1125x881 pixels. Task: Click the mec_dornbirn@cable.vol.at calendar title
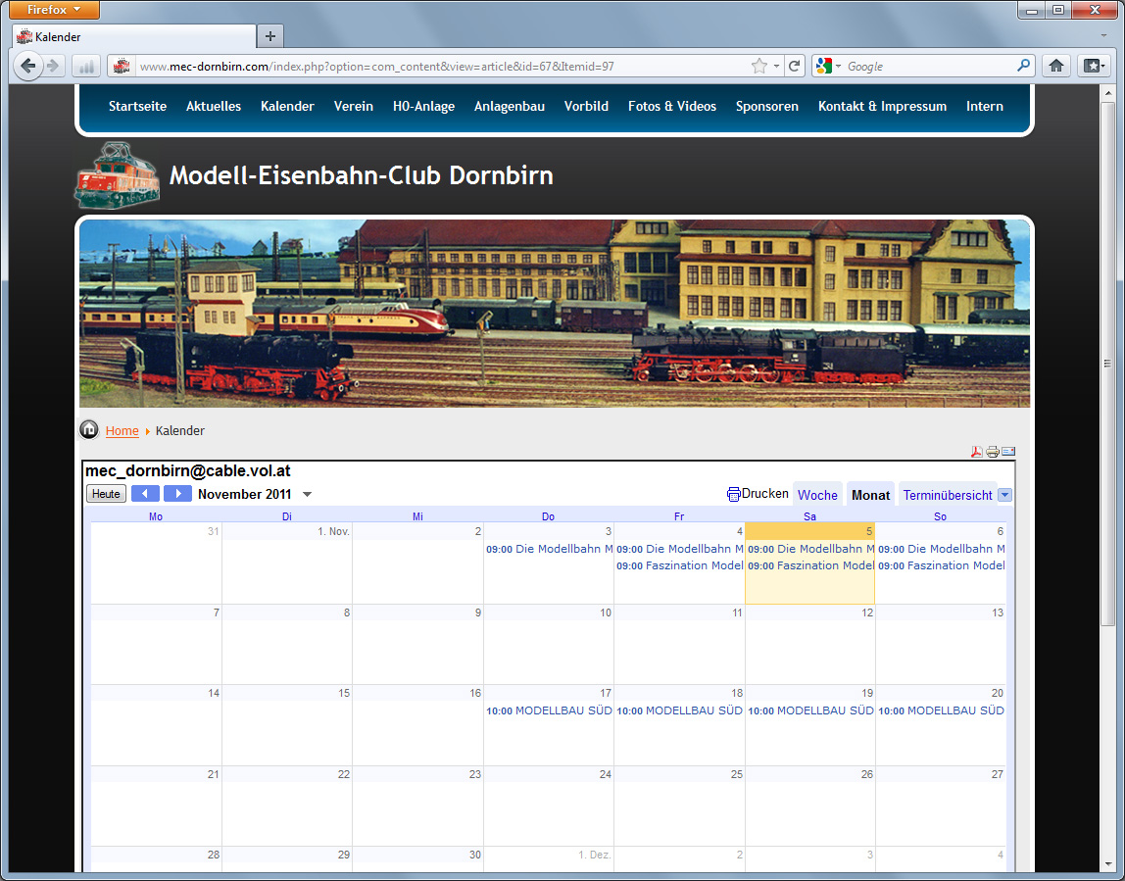pyautogui.click(x=188, y=470)
